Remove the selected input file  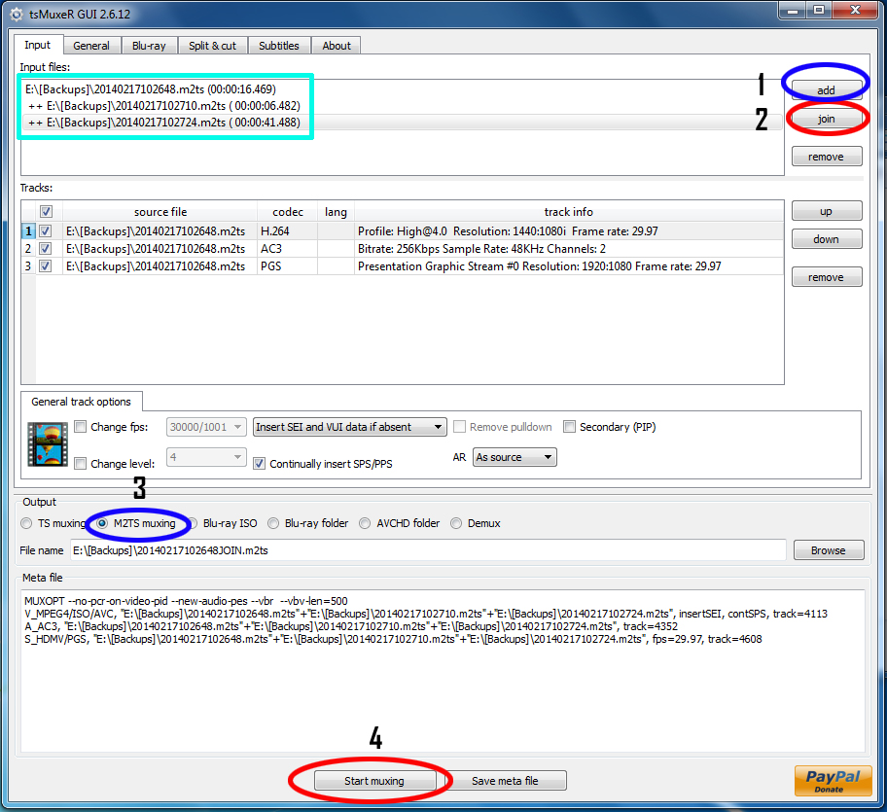[827, 157]
